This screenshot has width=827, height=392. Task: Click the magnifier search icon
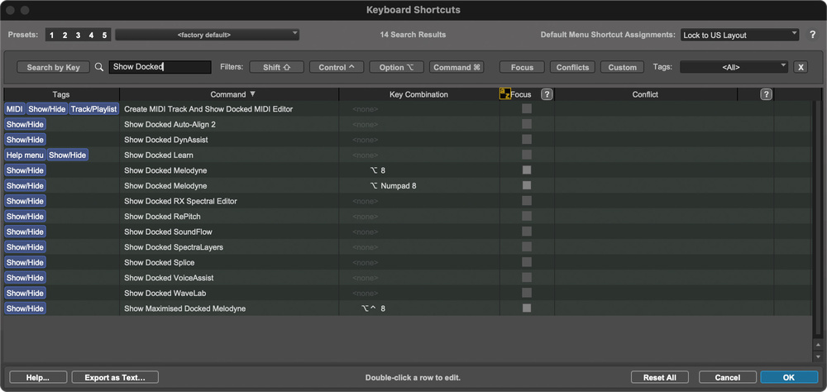99,67
